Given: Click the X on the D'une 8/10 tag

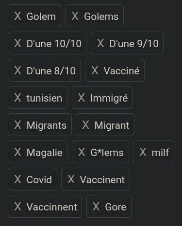Looking at the screenshot, I should 17,70.
